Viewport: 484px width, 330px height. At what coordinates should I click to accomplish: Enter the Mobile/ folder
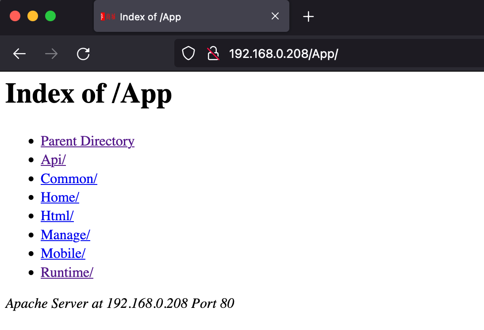[63, 253]
